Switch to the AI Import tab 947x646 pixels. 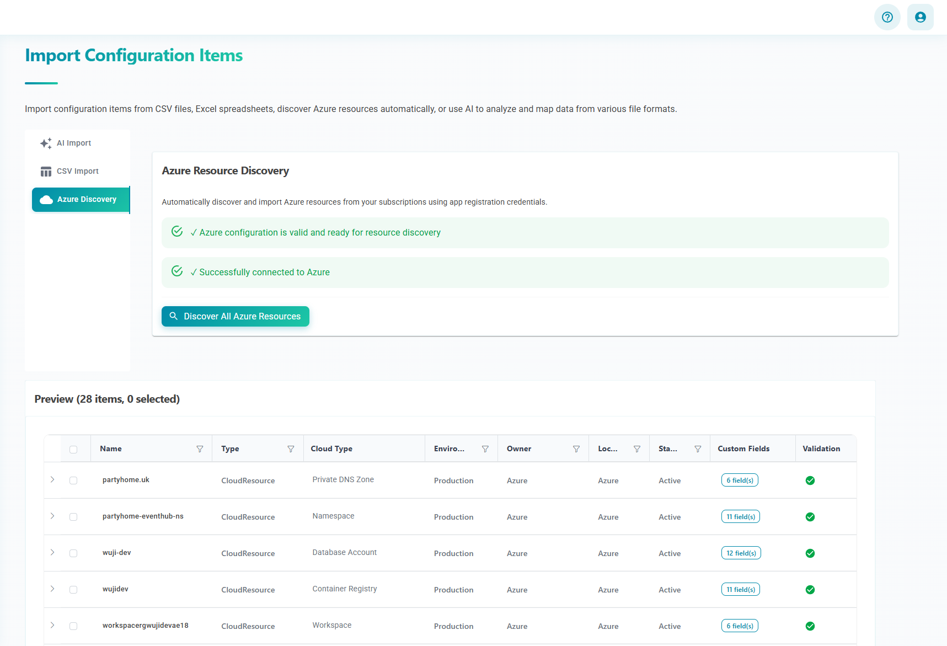coord(74,143)
